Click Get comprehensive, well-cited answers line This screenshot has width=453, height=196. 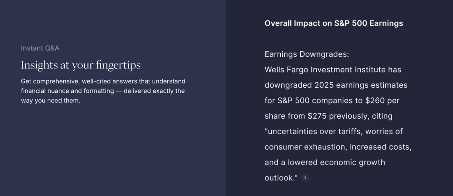(103, 81)
